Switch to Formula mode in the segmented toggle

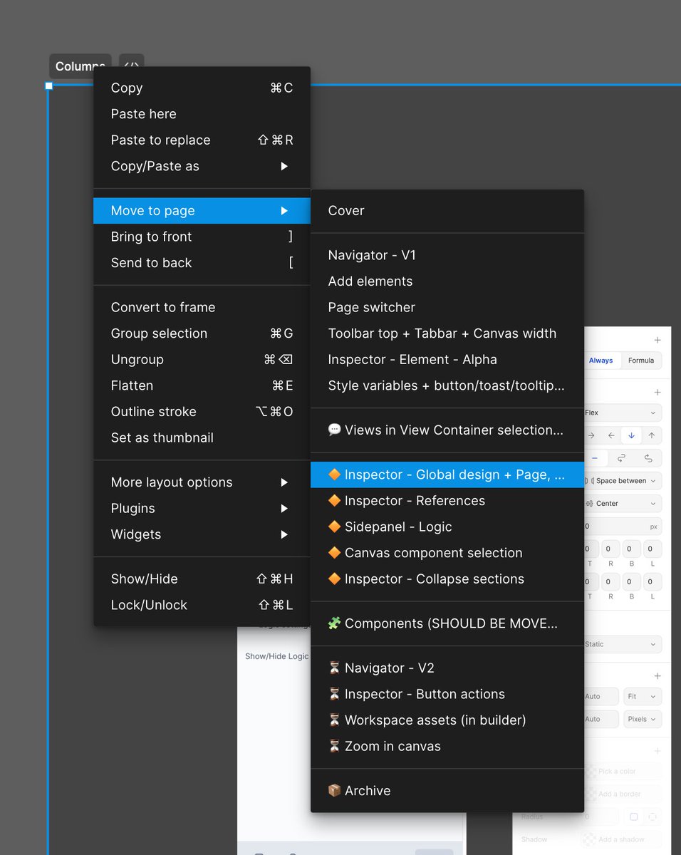641,361
